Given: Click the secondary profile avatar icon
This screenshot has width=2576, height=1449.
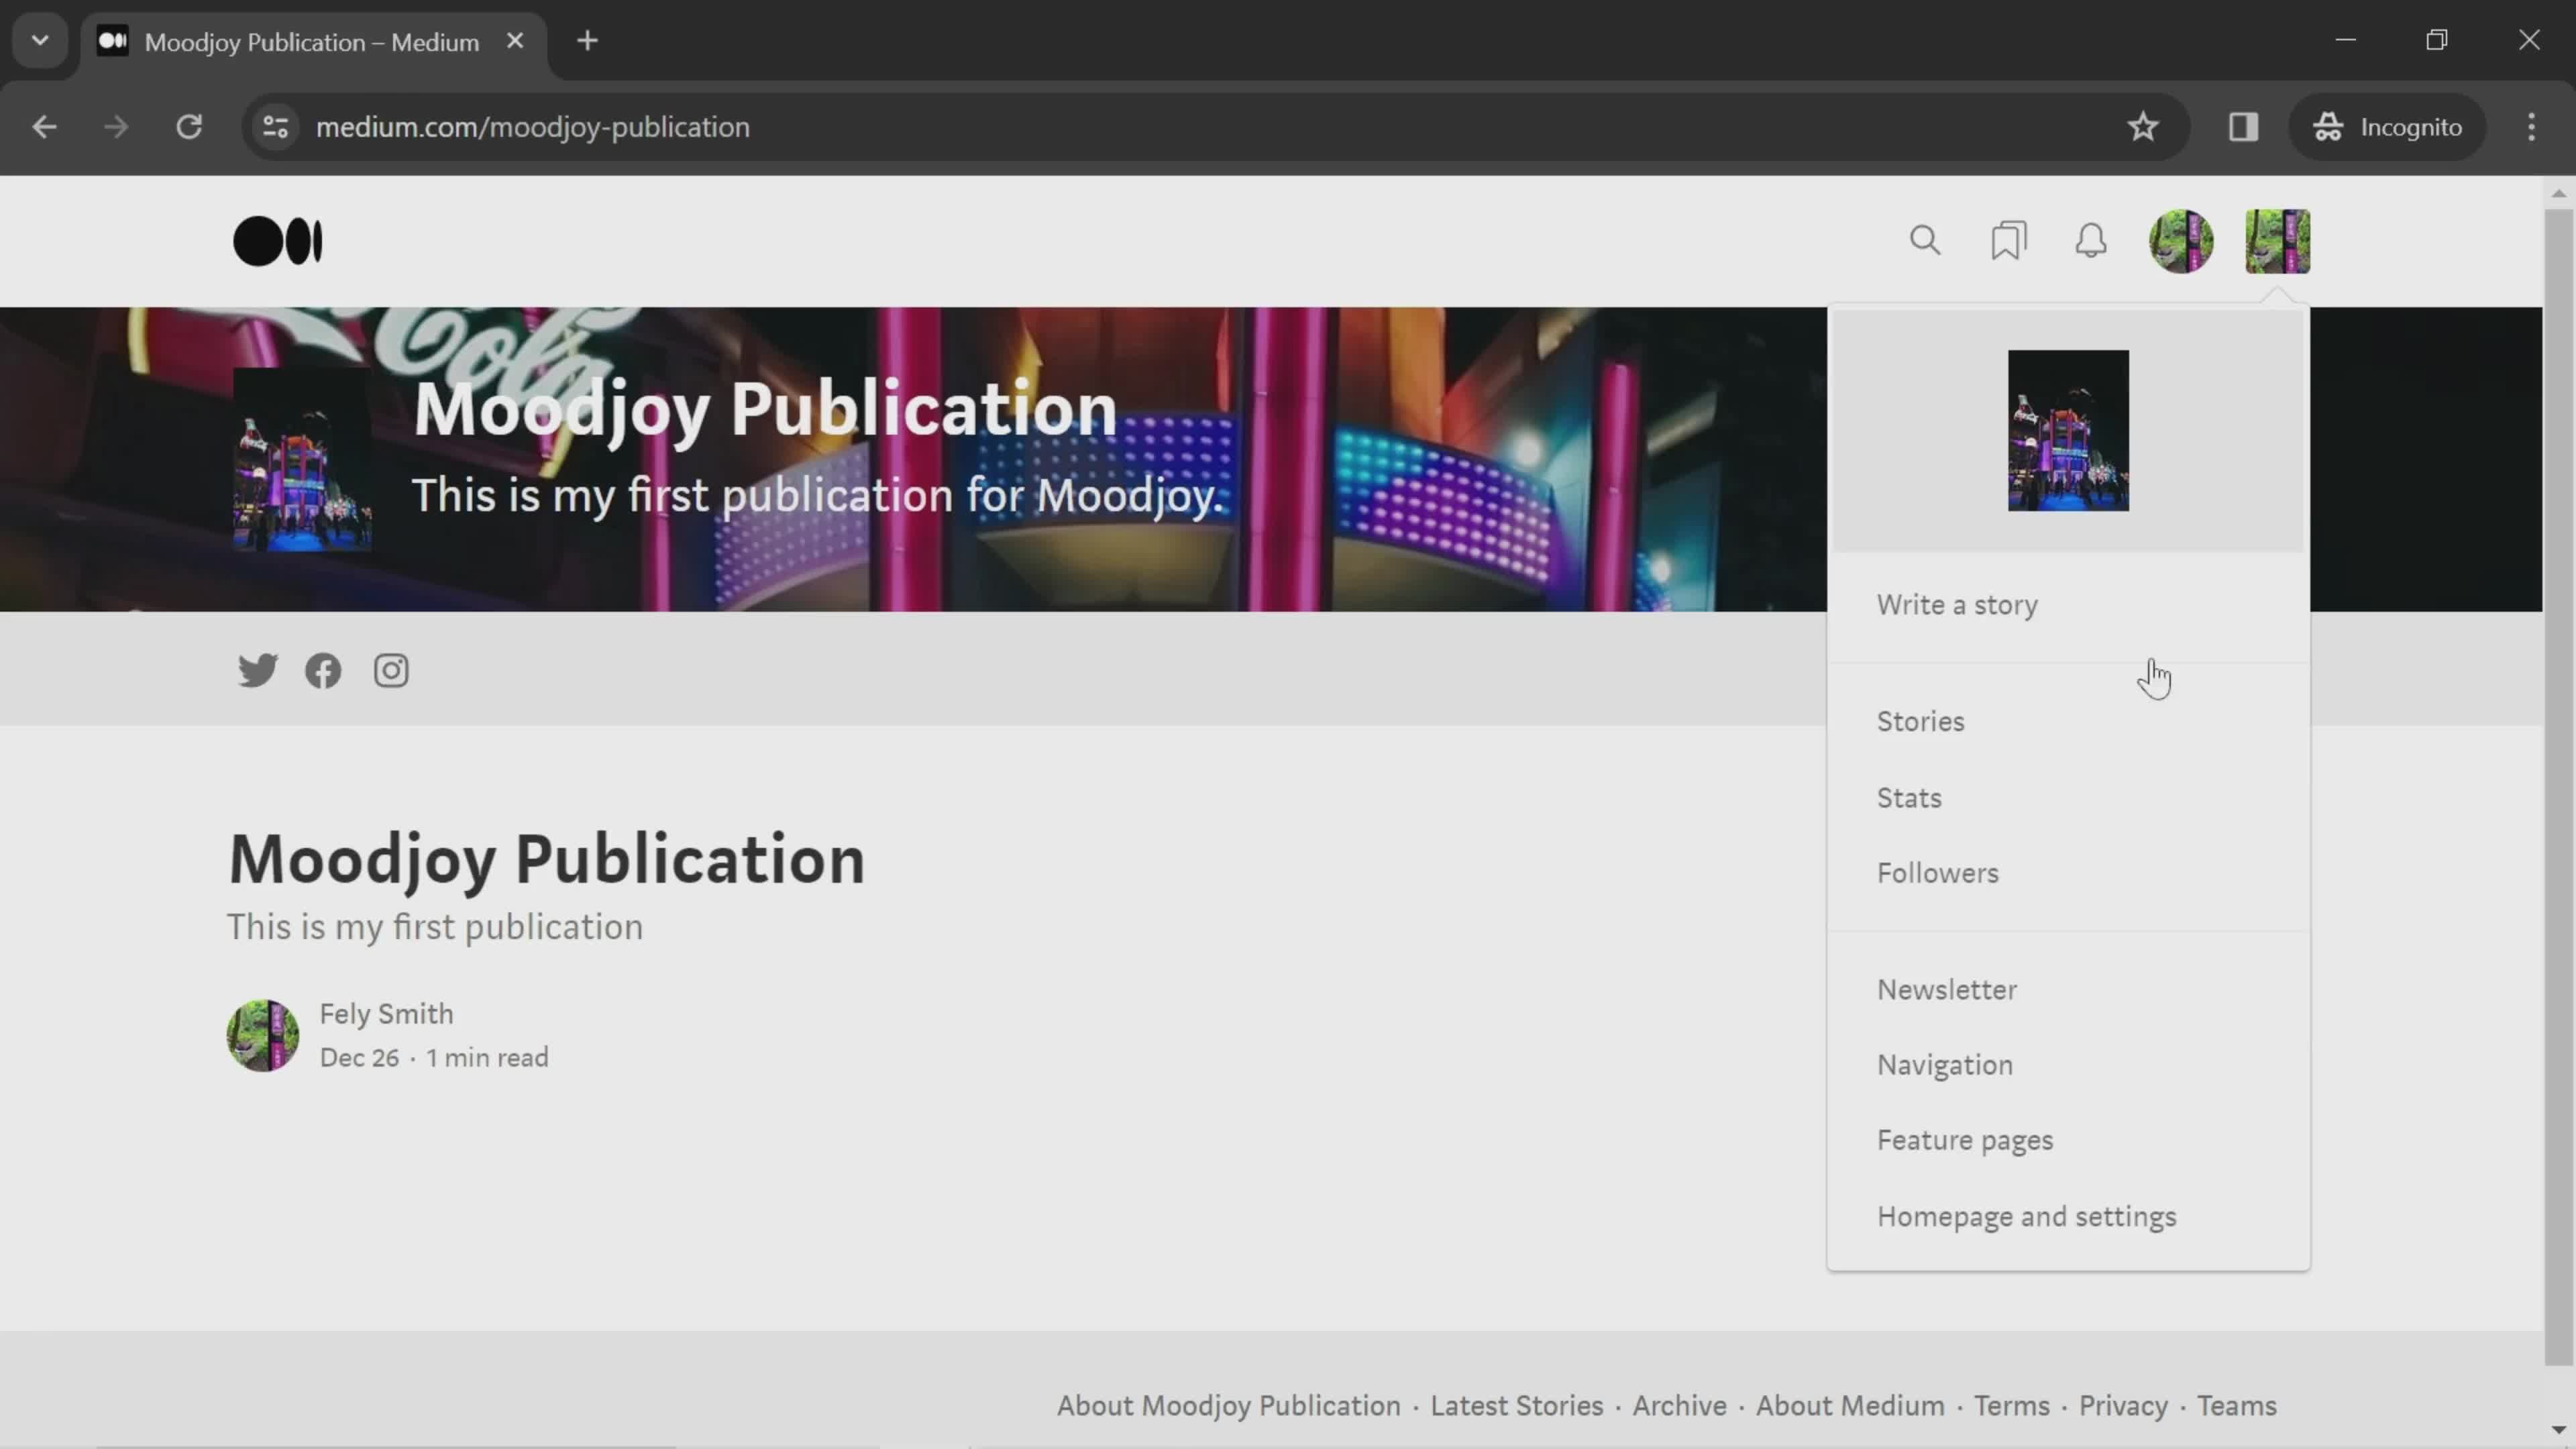Looking at the screenshot, I should point(2281,241).
